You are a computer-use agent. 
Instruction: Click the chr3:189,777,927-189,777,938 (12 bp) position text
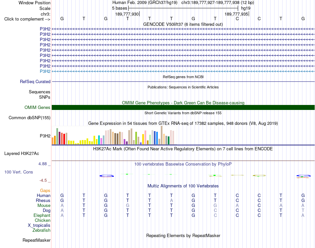point(218,3)
